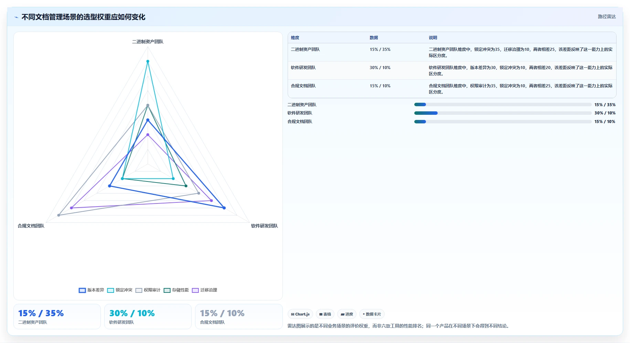Screen dimensions: 630x343
Task: Toggle the 权限审计 legend swatch
Action: point(139,290)
